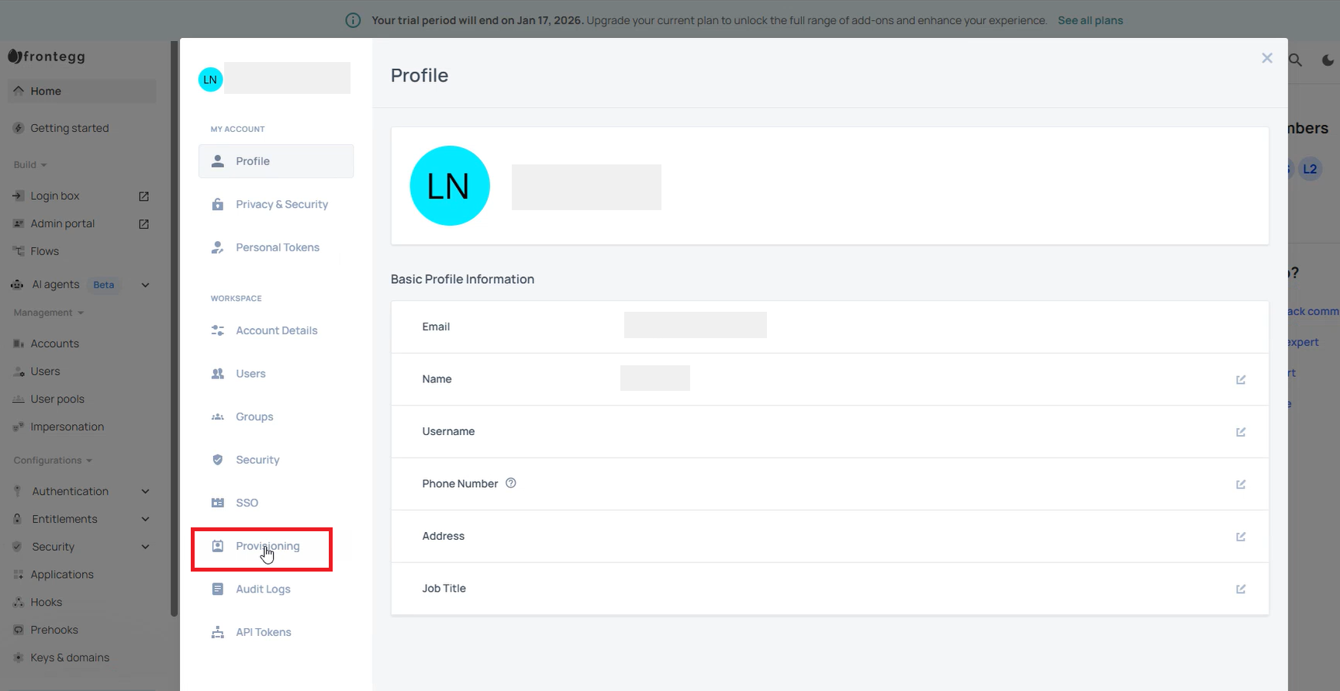Viewport: 1340px width, 691px height.
Task: Expand sidebar Security chevron
Action: pyautogui.click(x=145, y=548)
